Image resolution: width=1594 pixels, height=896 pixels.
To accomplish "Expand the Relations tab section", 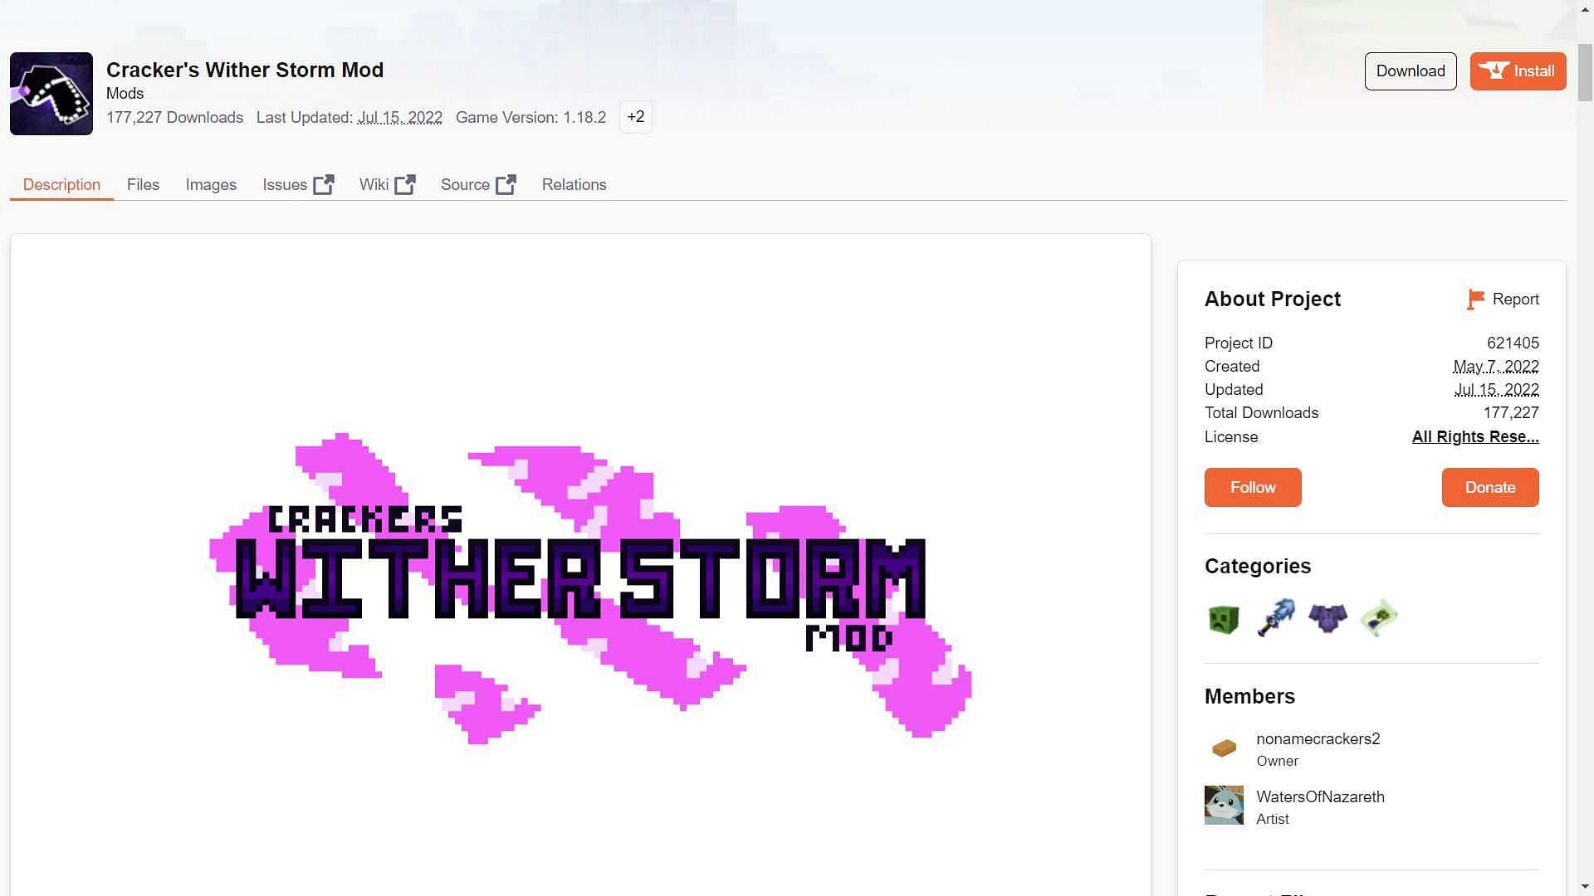I will point(574,184).
